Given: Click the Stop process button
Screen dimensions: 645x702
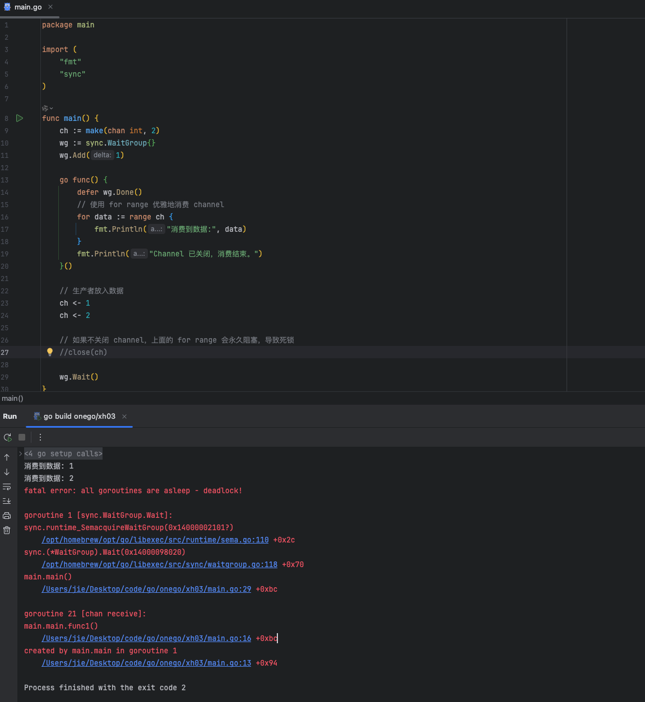Looking at the screenshot, I should coord(22,437).
